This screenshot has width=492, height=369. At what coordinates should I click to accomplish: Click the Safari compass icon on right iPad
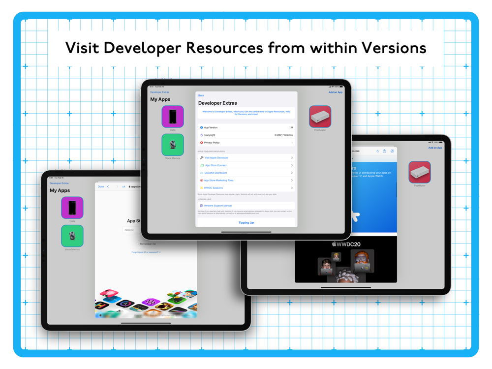(392, 151)
